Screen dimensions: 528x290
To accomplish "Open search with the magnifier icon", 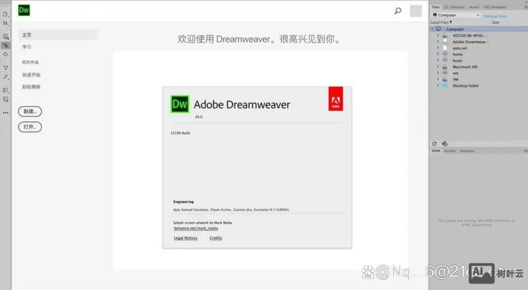I will tap(398, 11).
